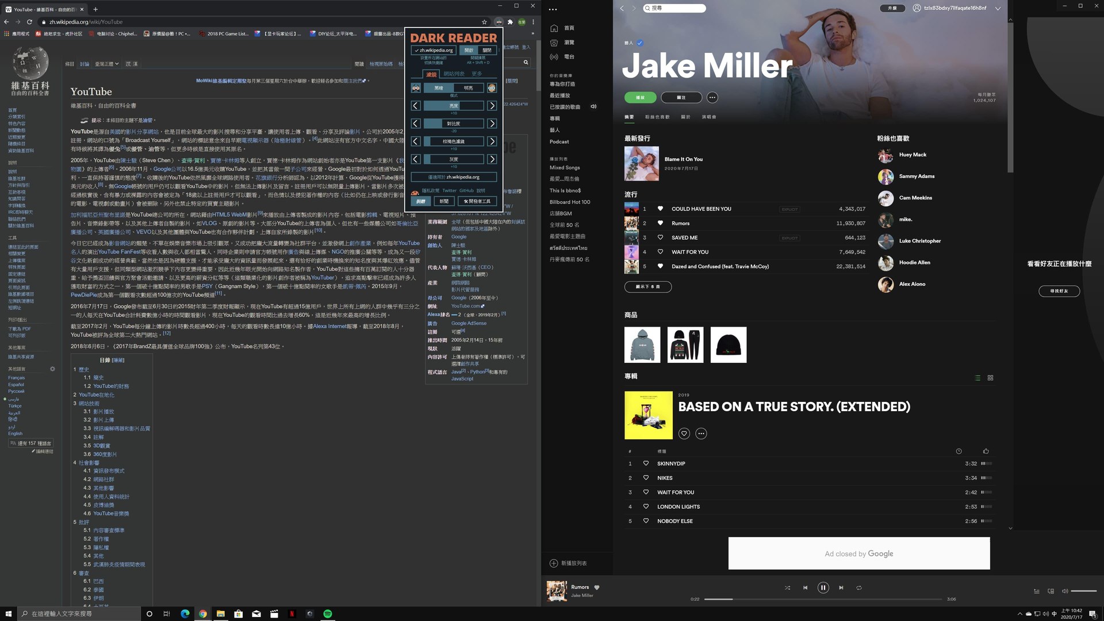
Task: Open the Mixed Songs playlist
Action: click(565, 167)
